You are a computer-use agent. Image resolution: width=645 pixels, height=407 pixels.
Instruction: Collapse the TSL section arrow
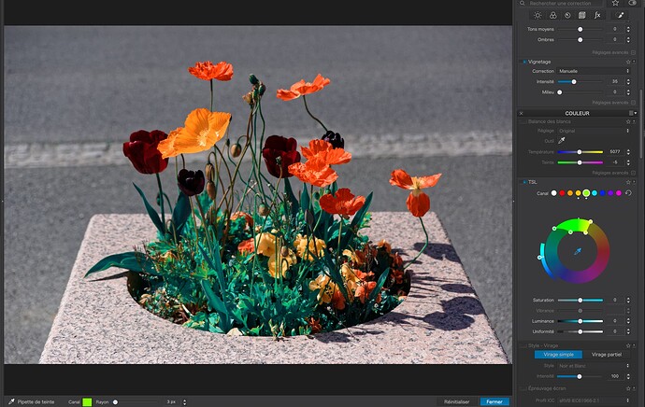click(634, 182)
